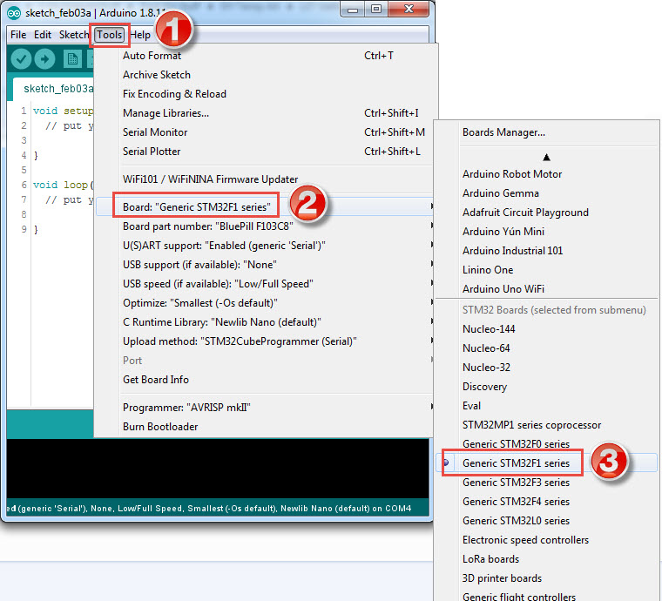The image size is (662, 601).
Task: Select Arduino Gemma board
Action: 547,193
